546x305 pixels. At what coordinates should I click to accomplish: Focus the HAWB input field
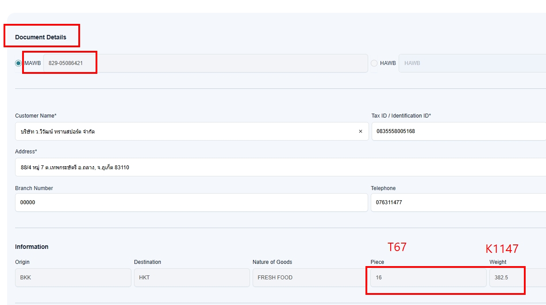472,63
